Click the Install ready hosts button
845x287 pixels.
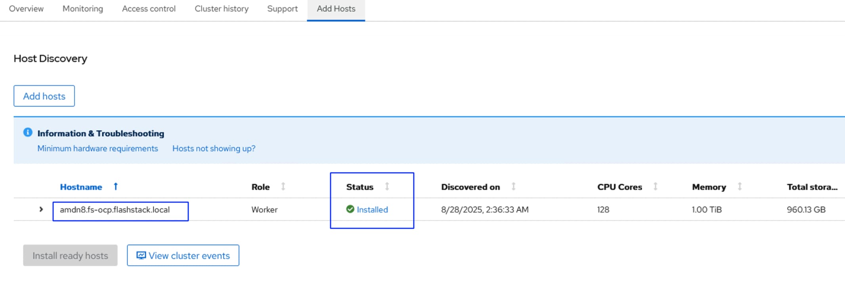coord(70,256)
